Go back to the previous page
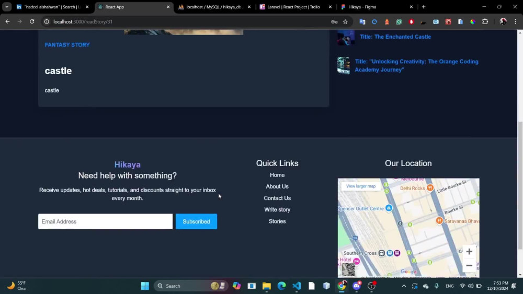This screenshot has height=294, width=523. [x=7, y=21]
